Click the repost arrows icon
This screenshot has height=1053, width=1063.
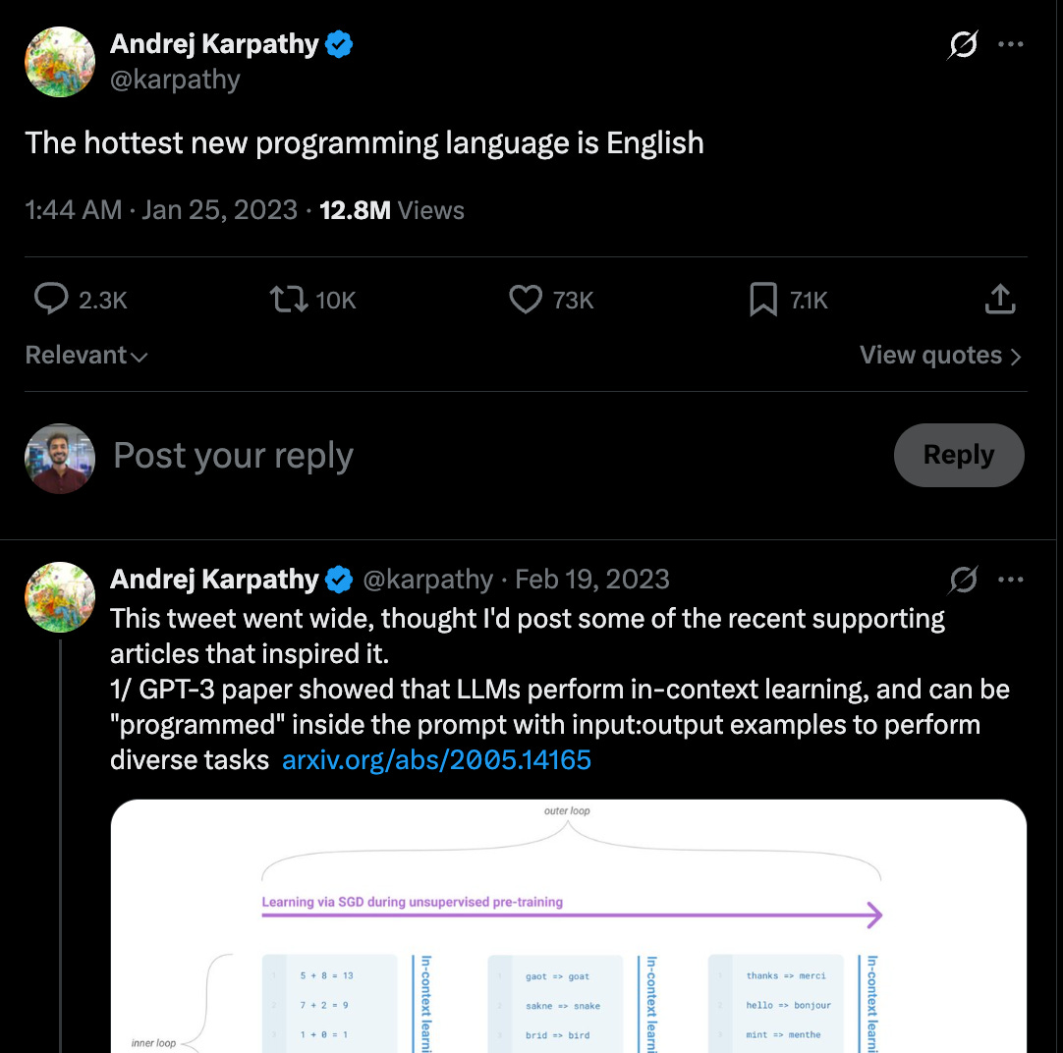pyautogui.click(x=290, y=299)
